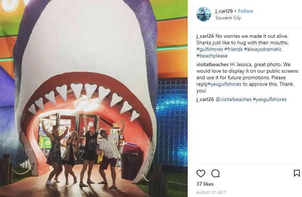View the 37 likes list
The width and height of the screenshot is (302, 197).
point(205,184)
